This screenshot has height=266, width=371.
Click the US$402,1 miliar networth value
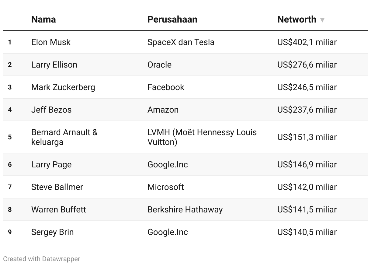click(307, 42)
